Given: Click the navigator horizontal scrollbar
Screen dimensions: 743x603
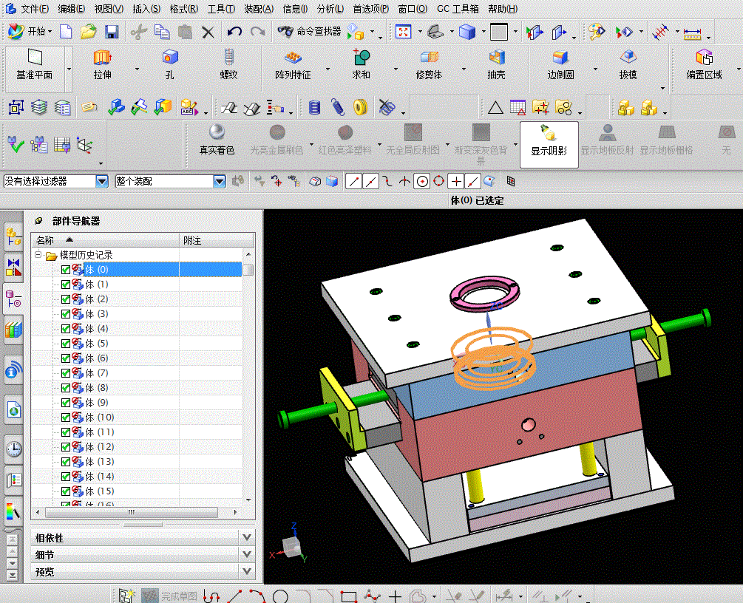Looking at the screenshot, I should [132, 512].
